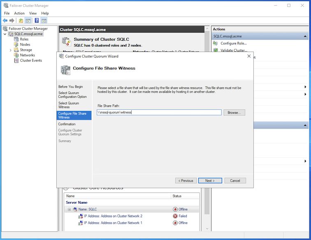Select the Select Quorum Witness wizard step
Image resolution: width=311 pixels, height=240 pixels.
click(69, 105)
